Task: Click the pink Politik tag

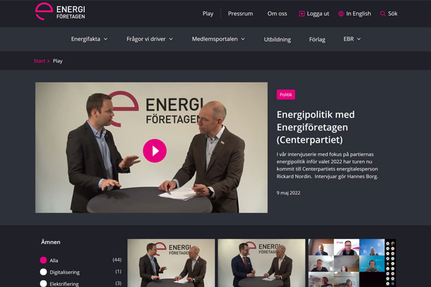Action: point(286,95)
